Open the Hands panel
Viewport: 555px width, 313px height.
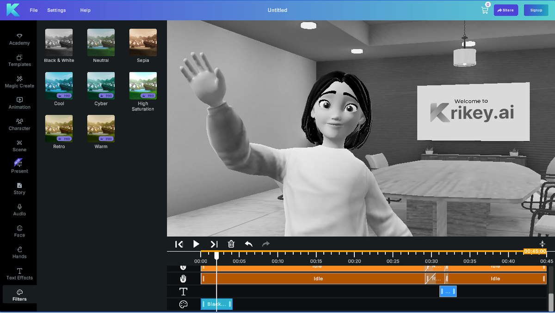[x=19, y=253]
